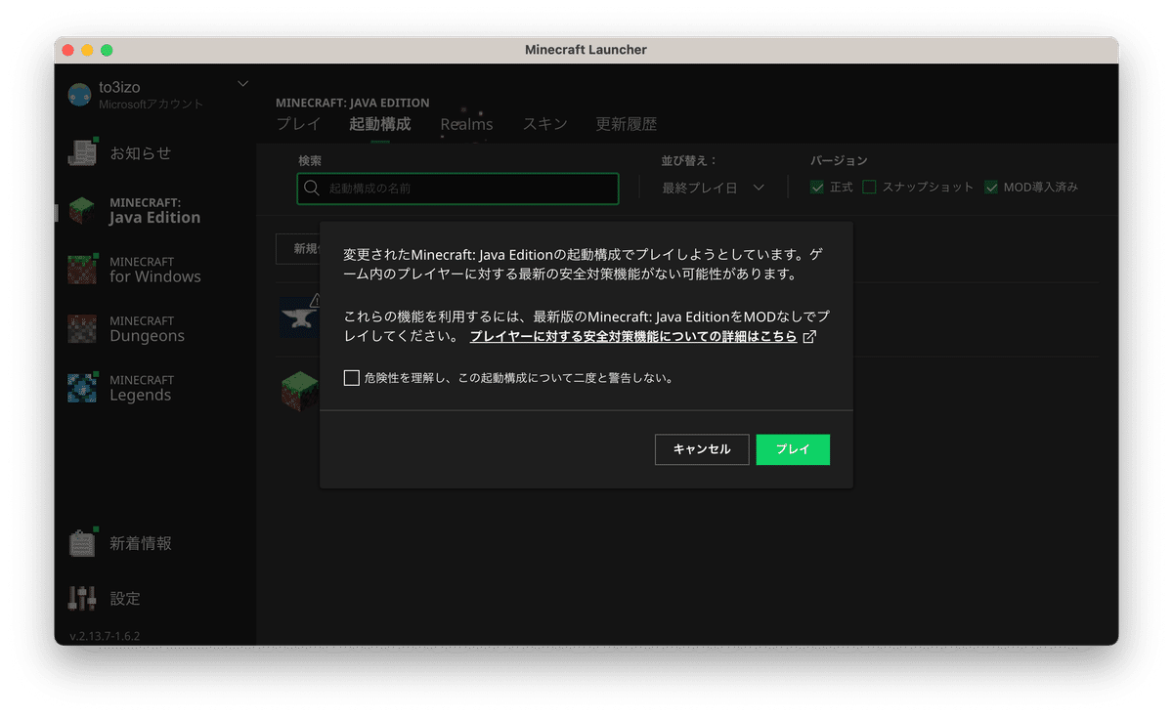Click the anvil installation icon
This screenshot has width=1173, height=717.
click(x=298, y=316)
